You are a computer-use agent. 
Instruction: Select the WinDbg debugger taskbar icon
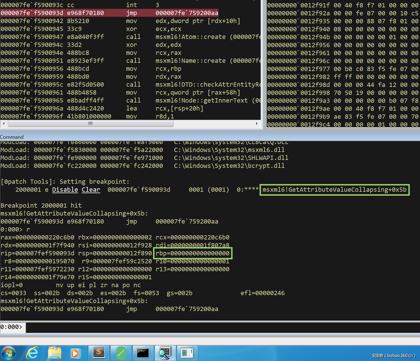point(165,353)
